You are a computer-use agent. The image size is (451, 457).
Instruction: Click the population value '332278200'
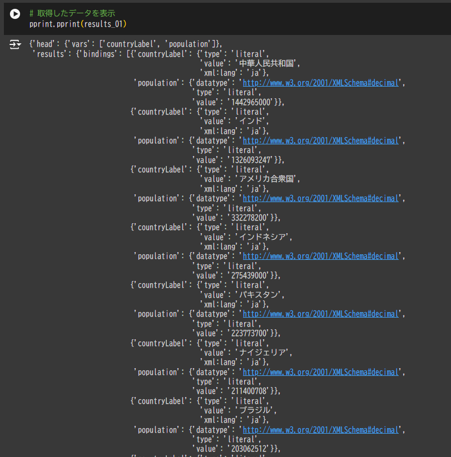(249, 218)
